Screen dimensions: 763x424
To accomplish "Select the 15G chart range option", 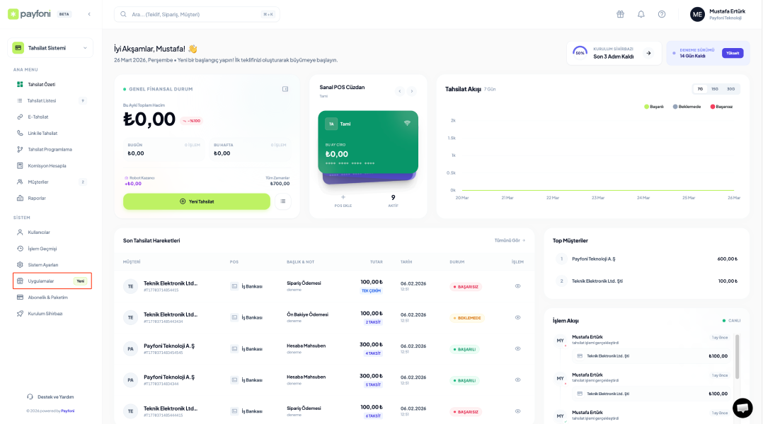I will pos(715,89).
